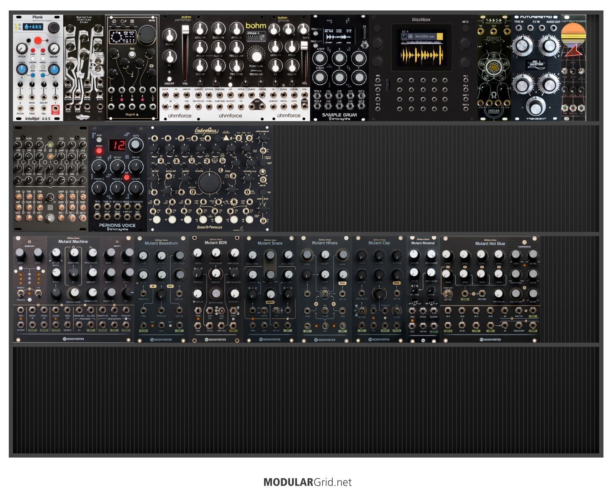Click the OUTPUT DRIVE knob on Mutant Machine

pyautogui.click(x=74, y=292)
